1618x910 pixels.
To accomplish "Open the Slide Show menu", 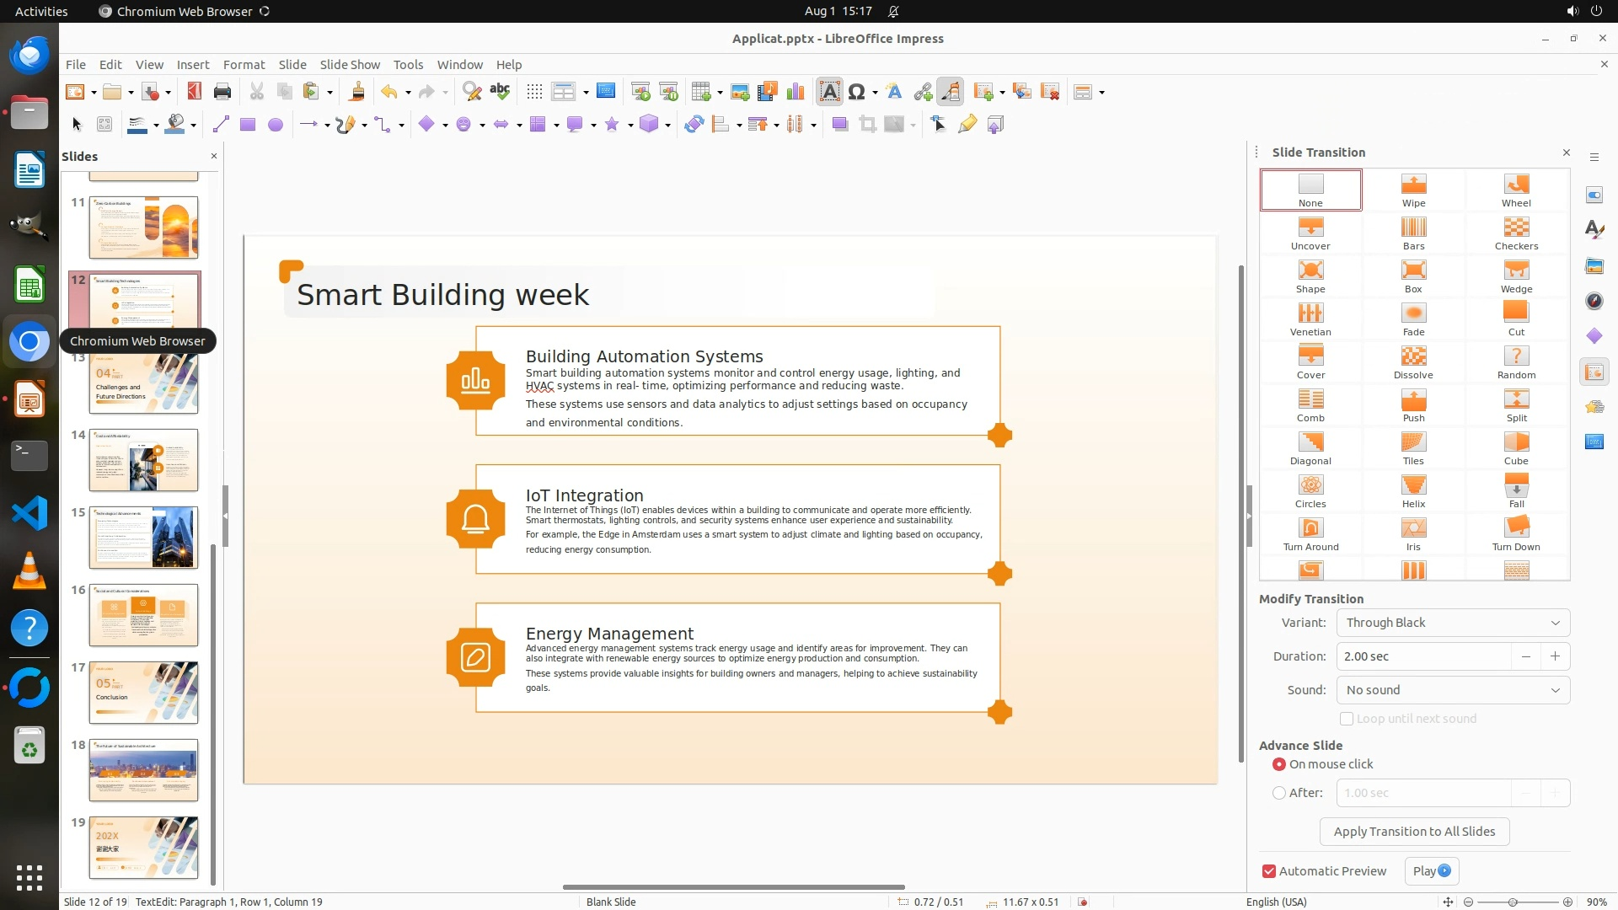I will 350,64.
